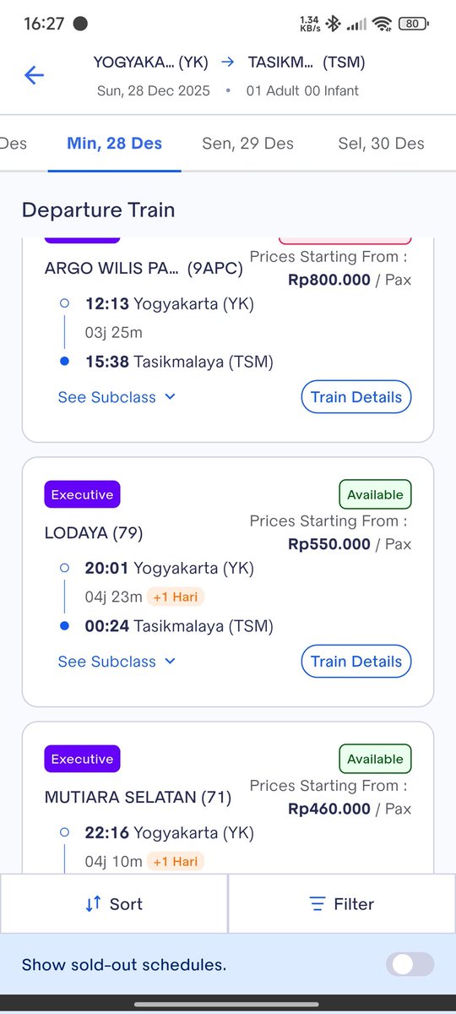Screen dimensions: 456x1014
Task: Tap the route arrow between stations
Action: coord(228,62)
